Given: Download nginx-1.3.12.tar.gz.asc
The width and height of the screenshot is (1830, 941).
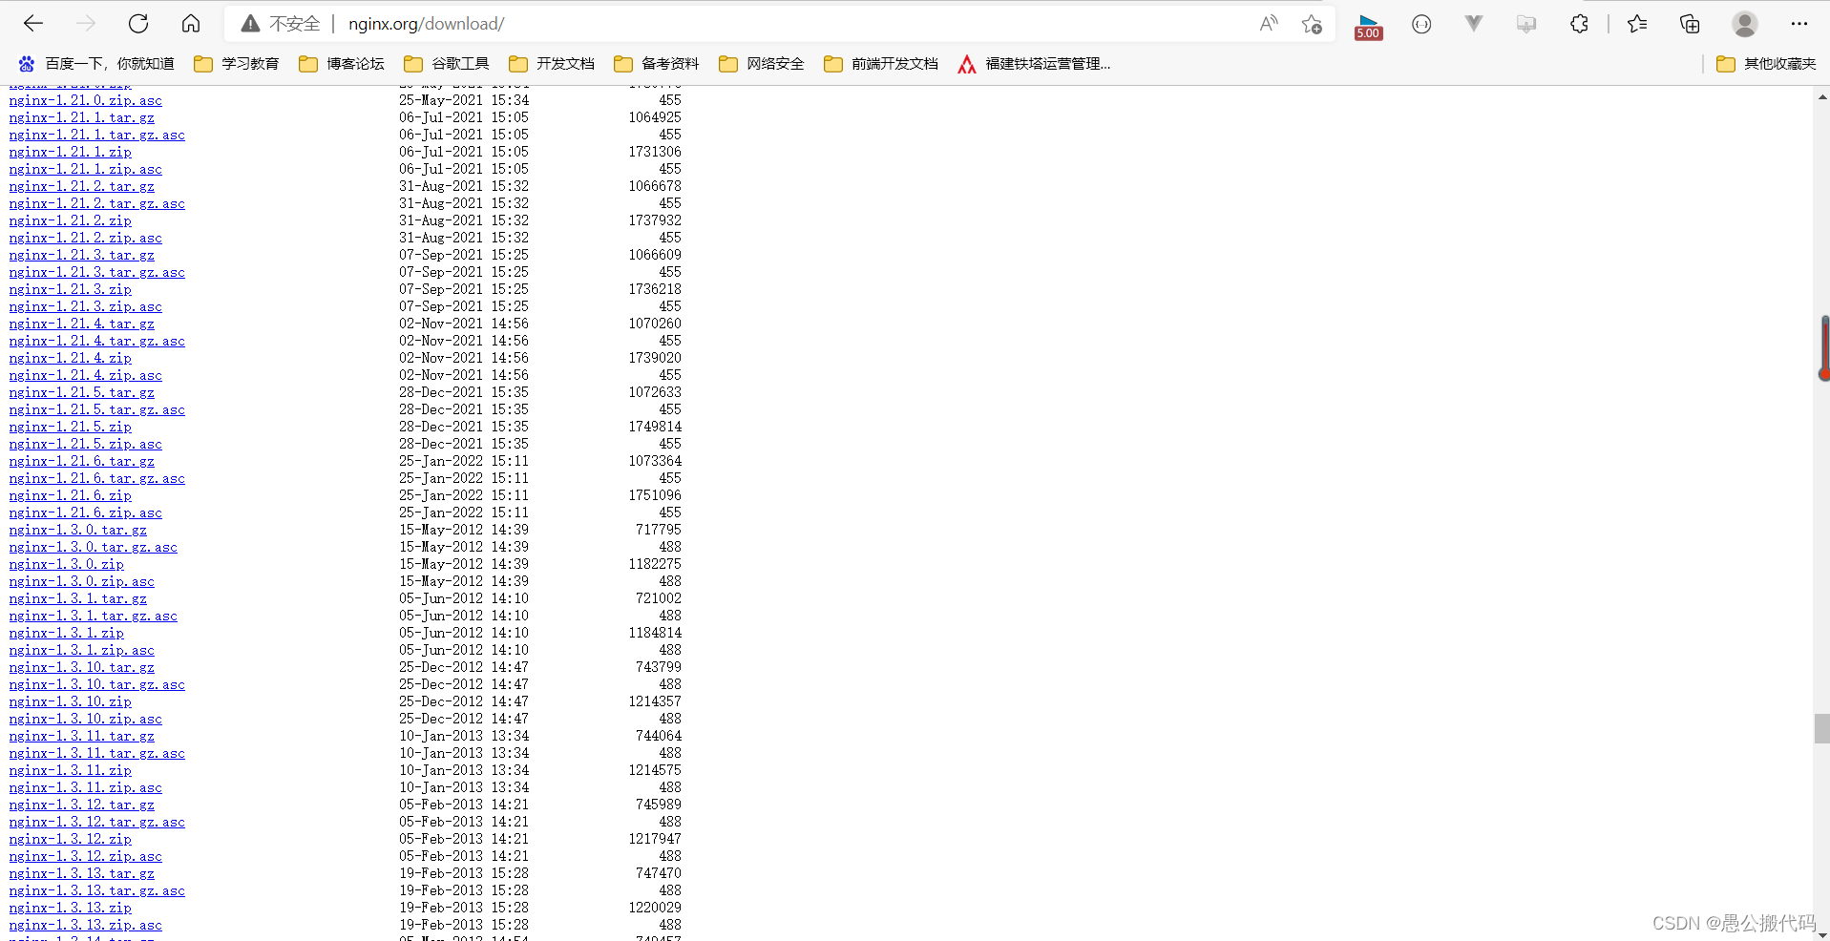Looking at the screenshot, I should coord(97,822).
